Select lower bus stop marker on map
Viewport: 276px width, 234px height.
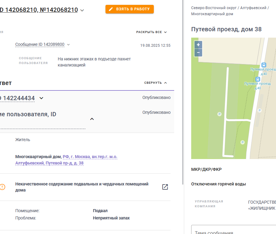258,79
